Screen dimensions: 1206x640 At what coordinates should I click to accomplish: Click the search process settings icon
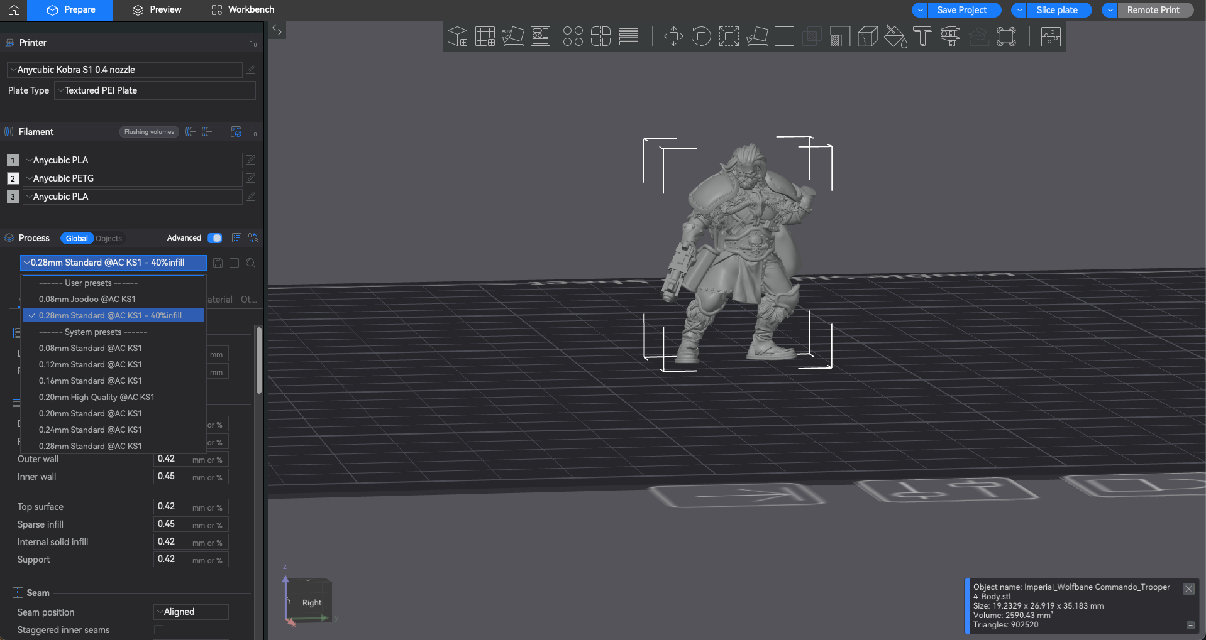(251, 263)
